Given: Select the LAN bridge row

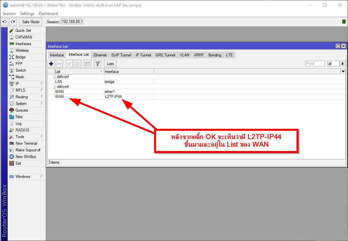Looking at the screenshot, I should tap(197, 82).
